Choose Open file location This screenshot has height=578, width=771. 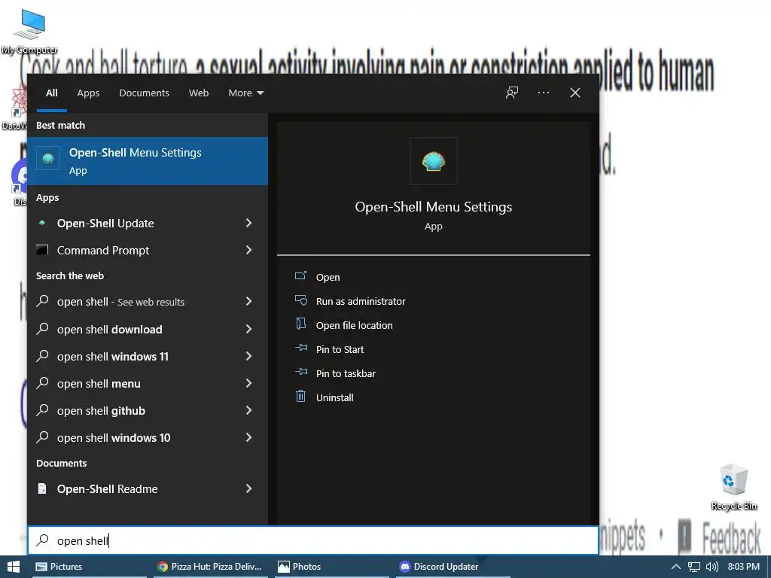point(343,325)
